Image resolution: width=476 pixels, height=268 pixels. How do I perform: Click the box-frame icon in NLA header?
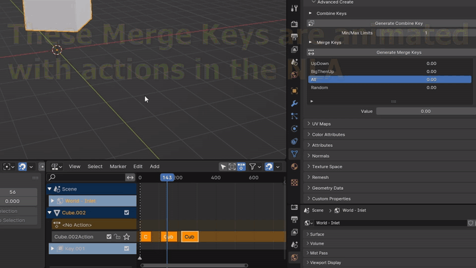click(232, 167)
